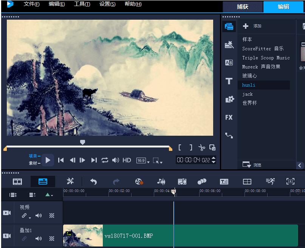The width and height of the screenshot is (305, 248).
Task: Click the Motion Tracking running-figure icon
Action: (x=270, y=181)
